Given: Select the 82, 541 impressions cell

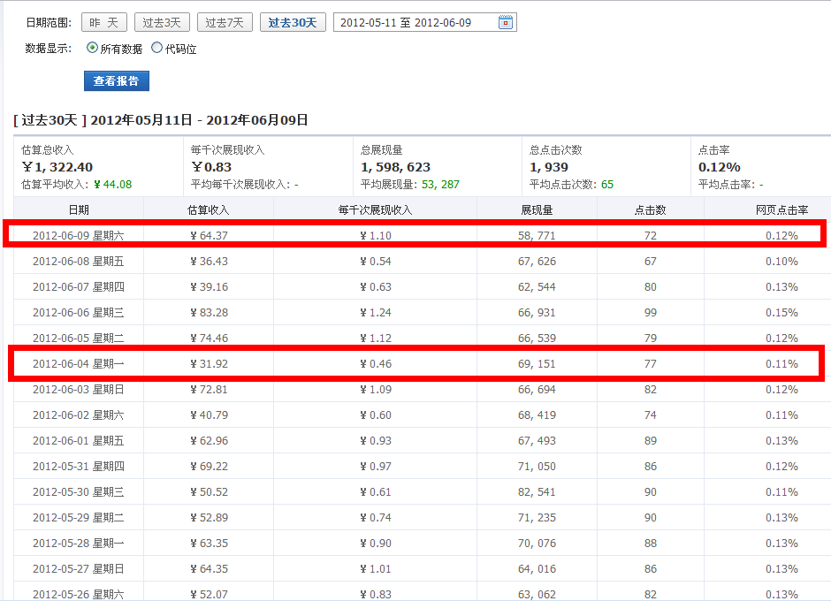Looking at the screenshot, I should [537, 491].
